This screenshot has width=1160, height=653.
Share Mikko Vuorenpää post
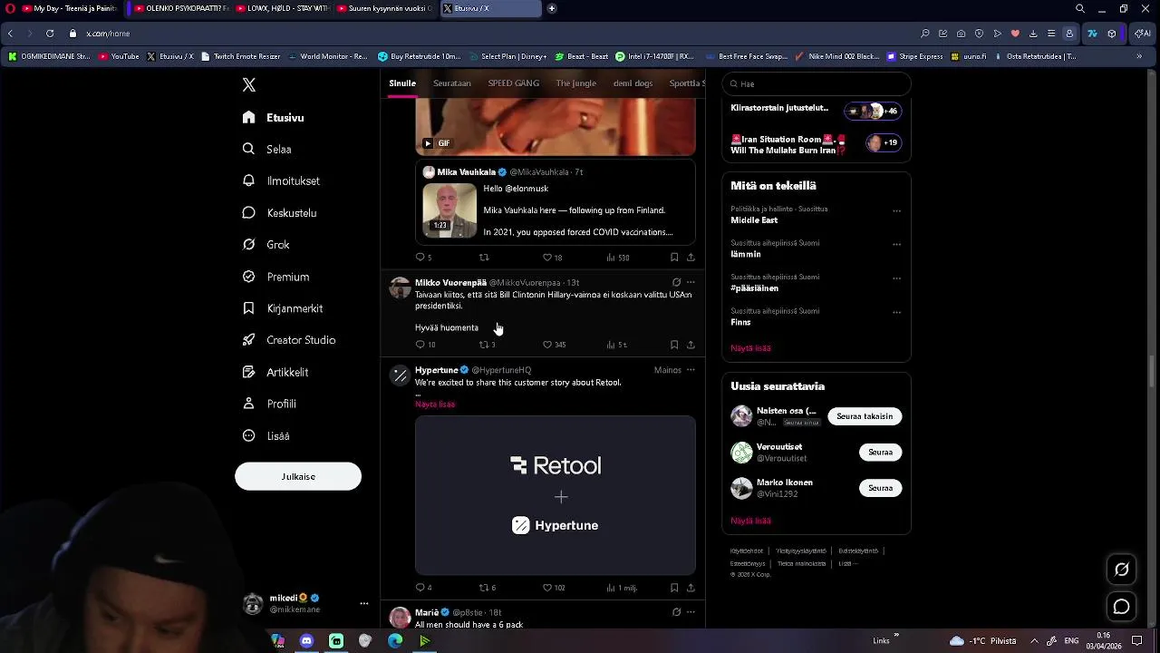(691, 345)
